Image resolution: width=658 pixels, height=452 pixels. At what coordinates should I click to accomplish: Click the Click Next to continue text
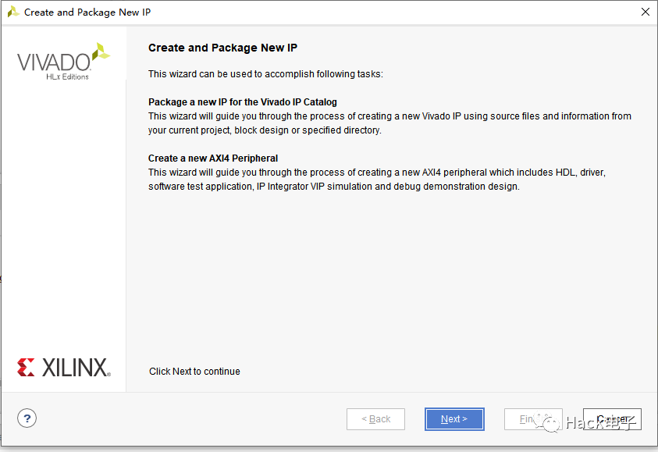pos(194,372)
